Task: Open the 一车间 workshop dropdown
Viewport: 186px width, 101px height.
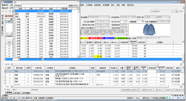Action: coord(156,17)
